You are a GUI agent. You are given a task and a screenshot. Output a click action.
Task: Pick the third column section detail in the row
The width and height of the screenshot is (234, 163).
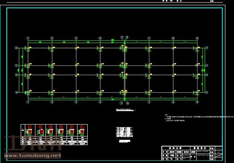click(51, 131)
